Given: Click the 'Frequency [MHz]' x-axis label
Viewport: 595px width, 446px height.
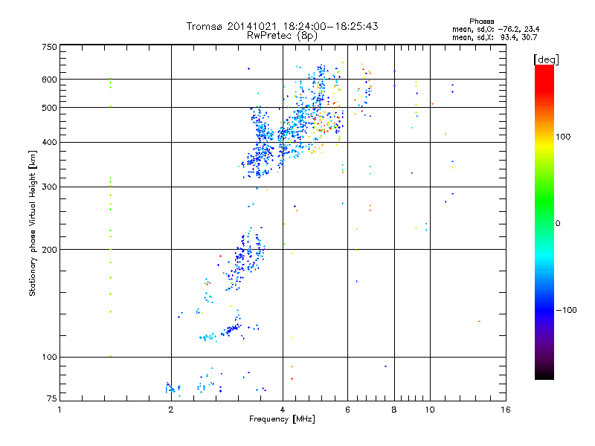Looking at the screenshot, I should tap(282, 419).
